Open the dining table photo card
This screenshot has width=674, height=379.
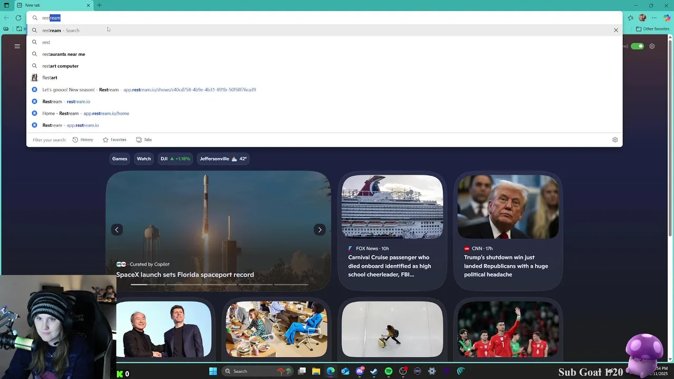[x=276, y=330]
